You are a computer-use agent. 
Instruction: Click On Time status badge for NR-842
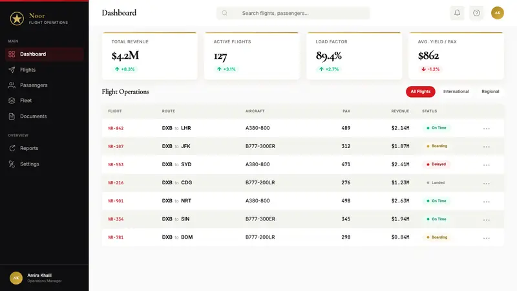(437, 128)
